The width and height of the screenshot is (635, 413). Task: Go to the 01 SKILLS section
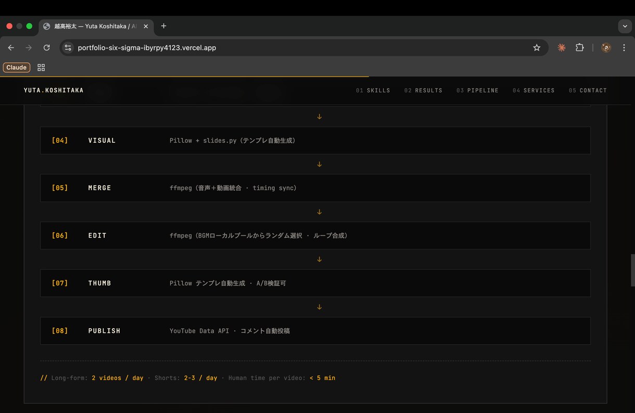[x=373, y=90]
